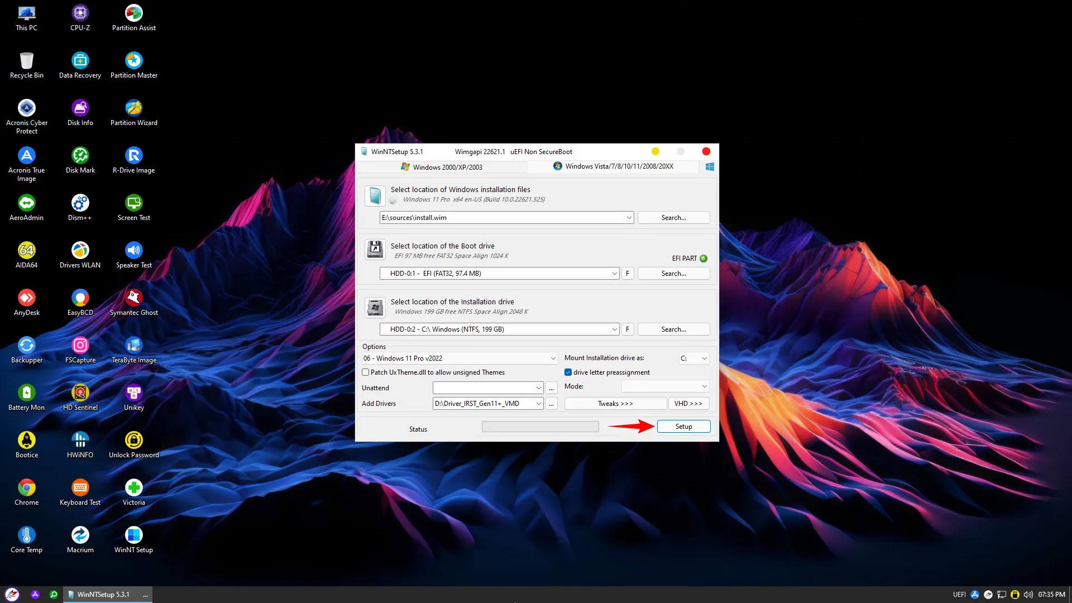Image resolution: width=1072 pixels, height=603 pixels.
Task: Open the Windows 11 Pro edition dropdown
Action: (x=553, y=358)
